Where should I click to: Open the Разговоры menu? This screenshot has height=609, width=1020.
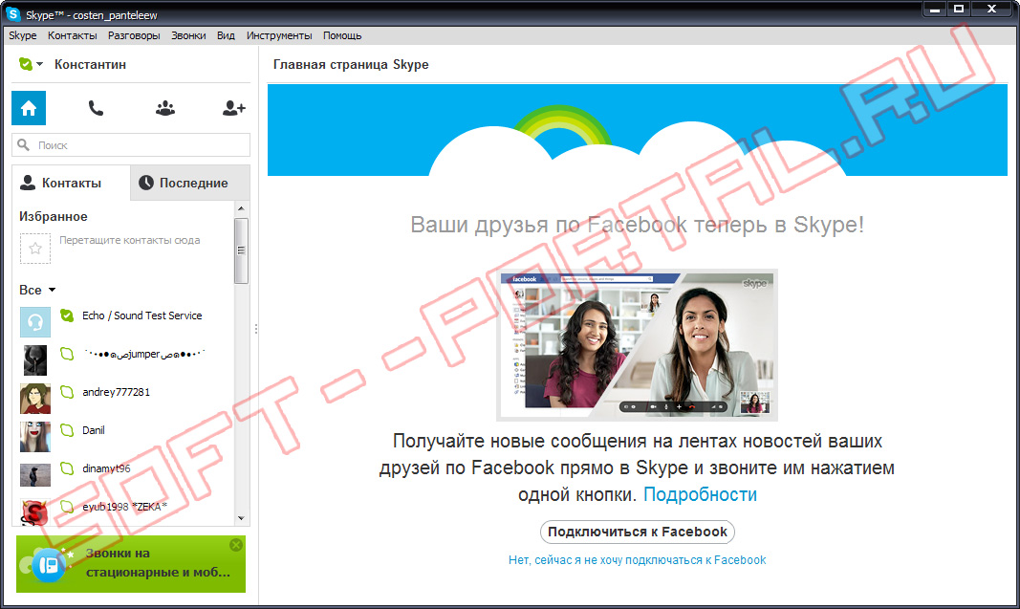click(x=134, y=35)
